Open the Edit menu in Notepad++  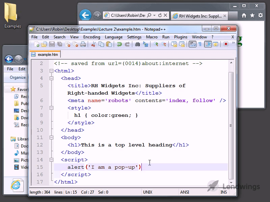click(x=46, y=37)
